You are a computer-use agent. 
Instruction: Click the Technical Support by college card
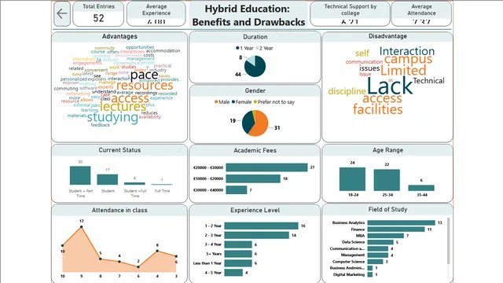click(350, 13)
